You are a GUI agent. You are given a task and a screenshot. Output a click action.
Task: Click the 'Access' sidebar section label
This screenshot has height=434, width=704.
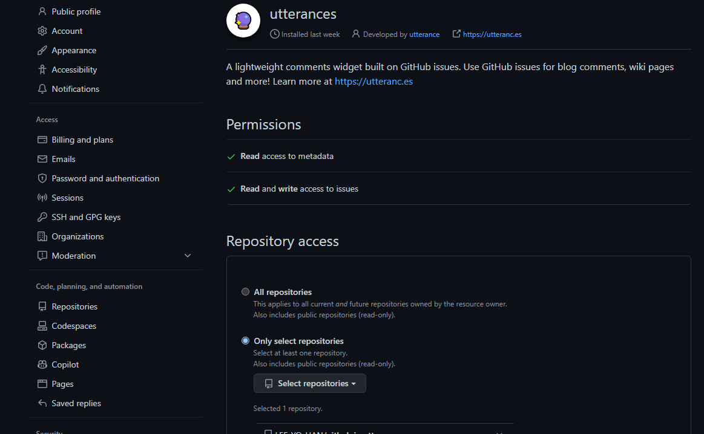tap(47, 120)
